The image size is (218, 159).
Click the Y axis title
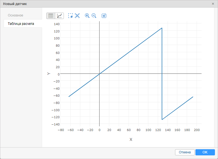point(49,73)
